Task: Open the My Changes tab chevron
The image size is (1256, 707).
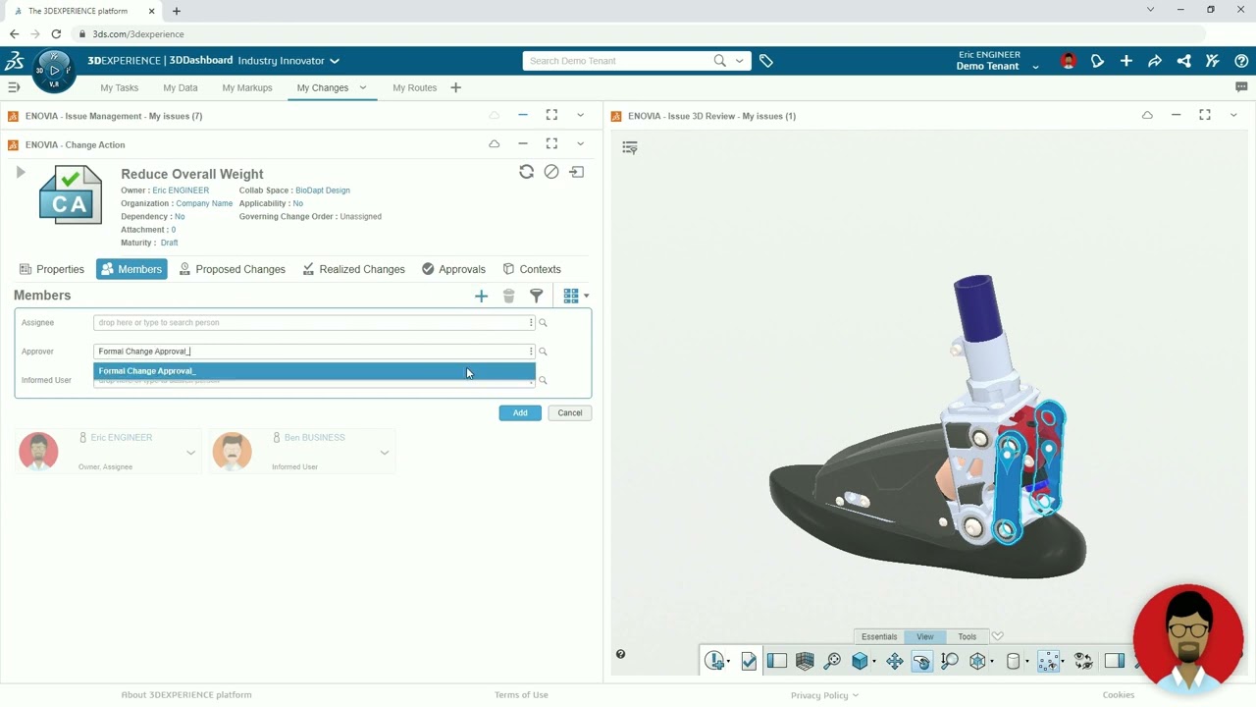Action: (362, 87)
